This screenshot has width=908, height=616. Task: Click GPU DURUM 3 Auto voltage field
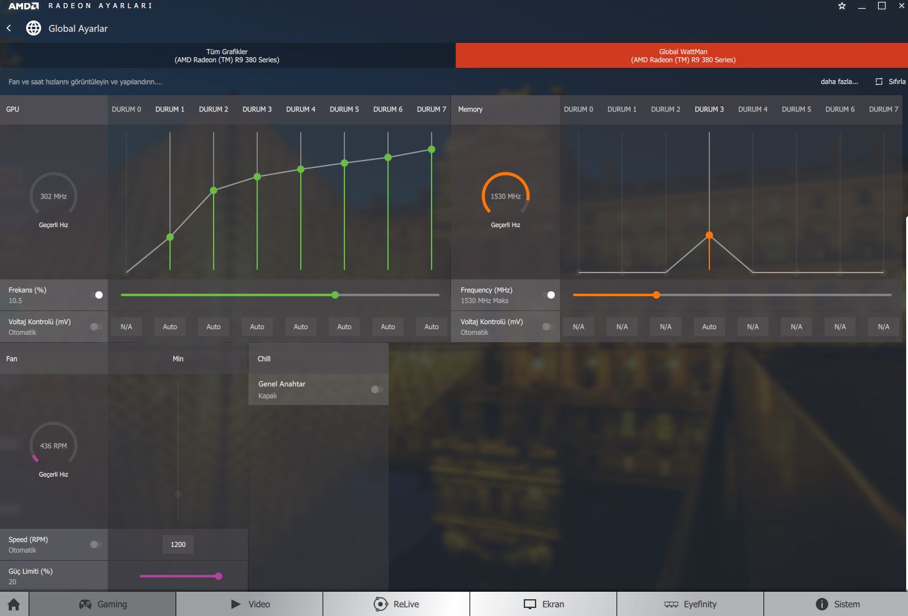257,327
